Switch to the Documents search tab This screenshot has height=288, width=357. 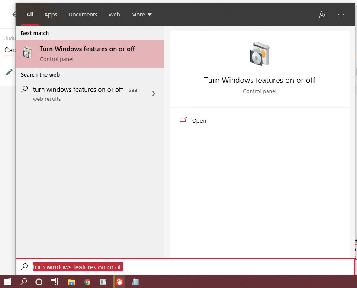pyautogui.click(x=83, y=15)
